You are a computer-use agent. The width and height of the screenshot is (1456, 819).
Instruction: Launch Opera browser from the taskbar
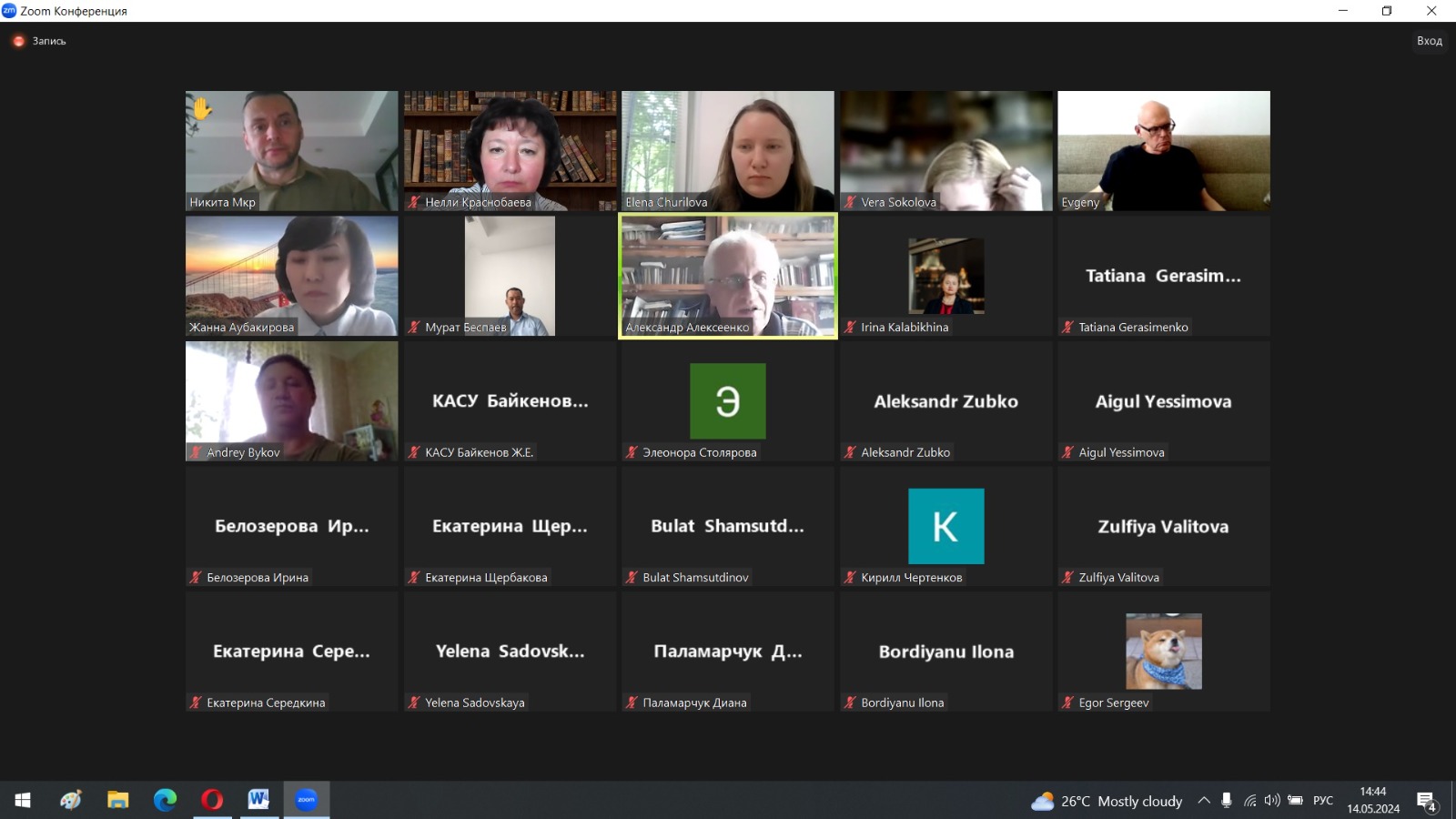pyautogui.click(x=212, y=800)
